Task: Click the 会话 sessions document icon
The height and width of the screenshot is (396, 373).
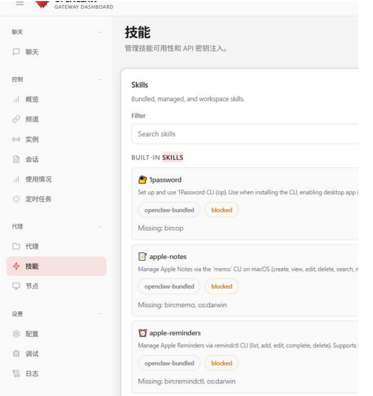Action: [x=16, y=159]
